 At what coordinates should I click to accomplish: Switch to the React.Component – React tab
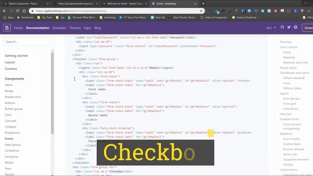(x=25, y=3)
